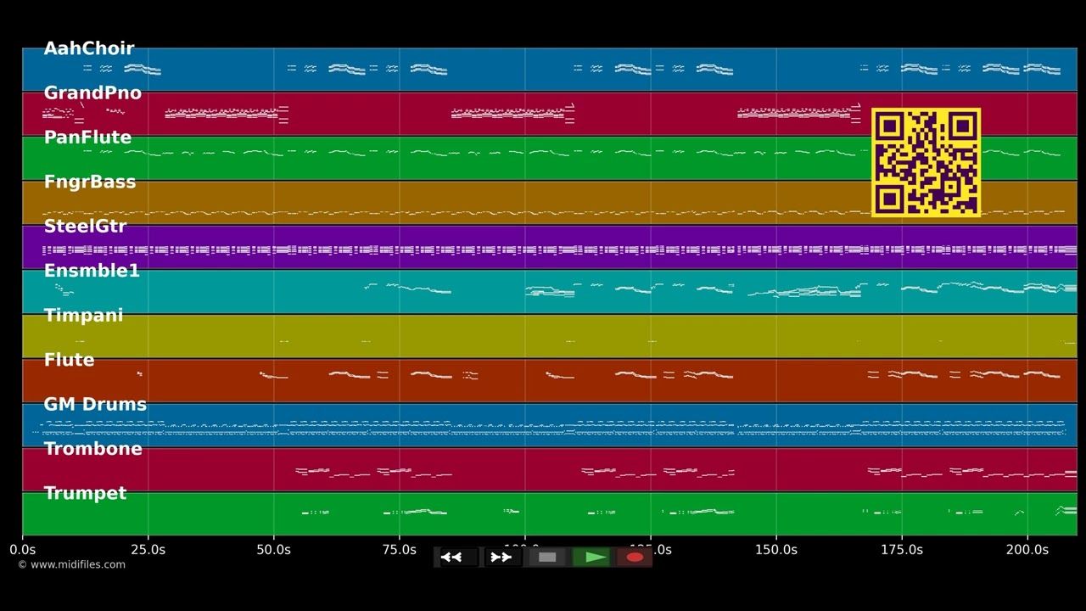
Task: Click the 50.0s timeline label
Action: 273,550
